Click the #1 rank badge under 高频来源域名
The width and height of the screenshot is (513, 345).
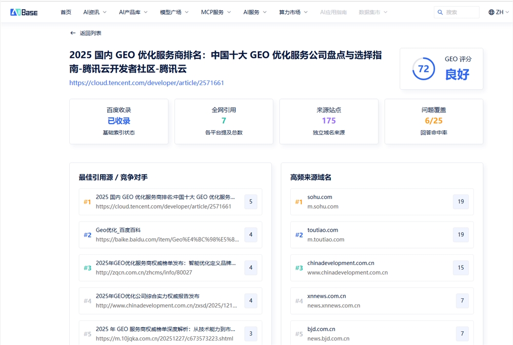tap(299, 201)
